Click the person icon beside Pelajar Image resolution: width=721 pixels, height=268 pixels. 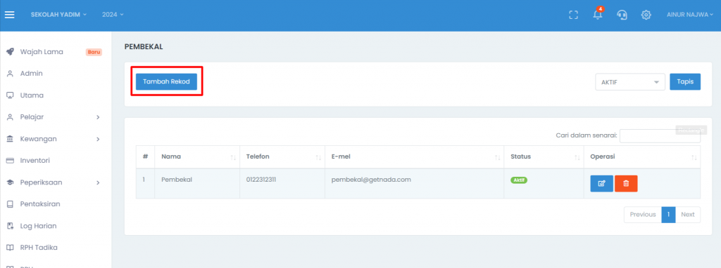click(x=10, y=117)
